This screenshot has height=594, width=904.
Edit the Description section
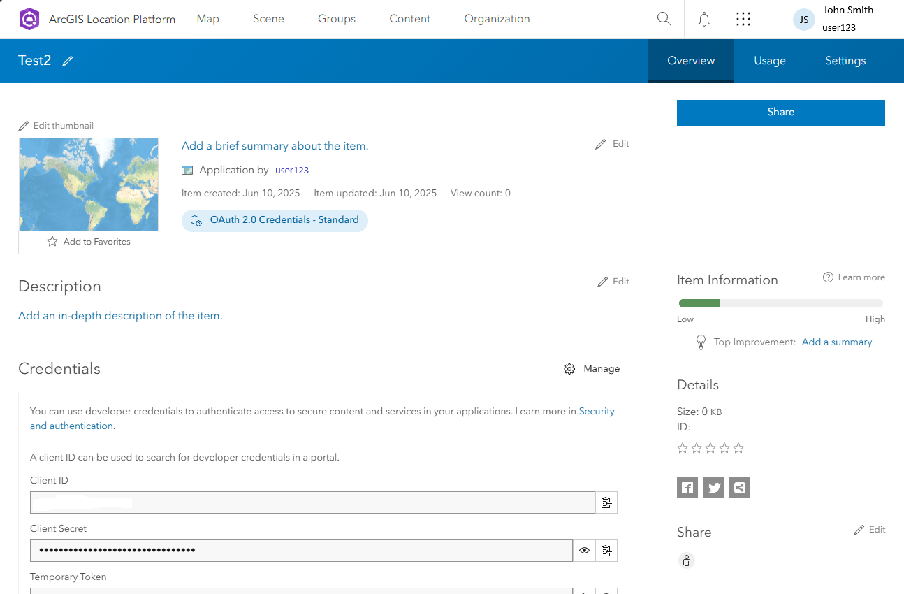[x=613, y=282]
